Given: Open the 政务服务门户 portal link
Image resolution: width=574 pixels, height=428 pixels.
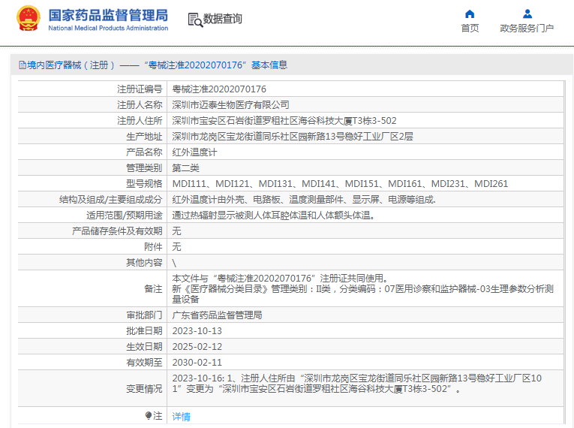Looking at the screenshot, I should pyautogui.click(x=527, y=28).
